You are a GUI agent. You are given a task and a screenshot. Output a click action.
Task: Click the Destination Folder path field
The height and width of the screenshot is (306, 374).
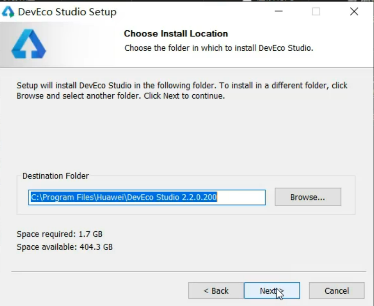click(147, 198)
